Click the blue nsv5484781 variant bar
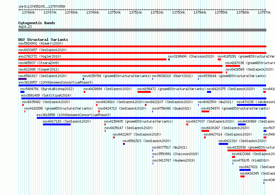Viewport: 275px width, 195px height. [23, 92]
